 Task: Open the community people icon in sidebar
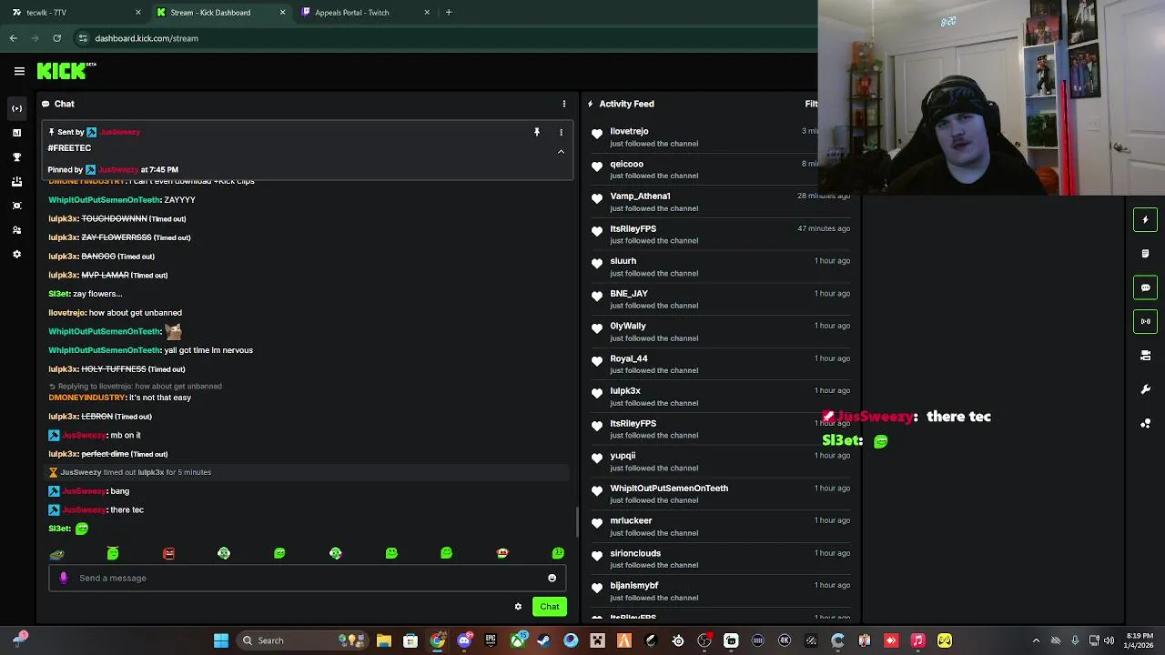16,230
